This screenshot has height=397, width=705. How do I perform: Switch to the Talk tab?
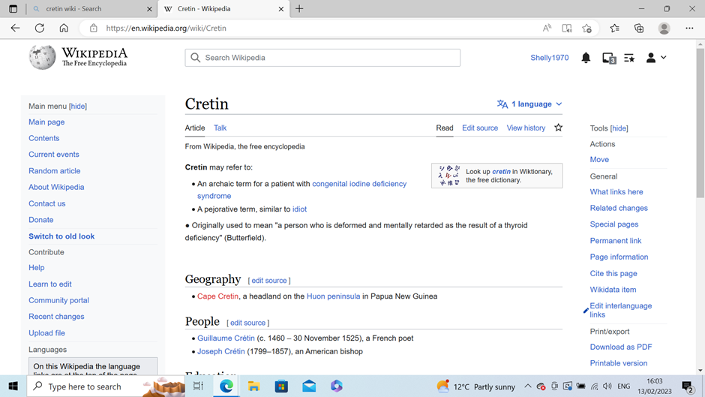[x=220, y=128]
